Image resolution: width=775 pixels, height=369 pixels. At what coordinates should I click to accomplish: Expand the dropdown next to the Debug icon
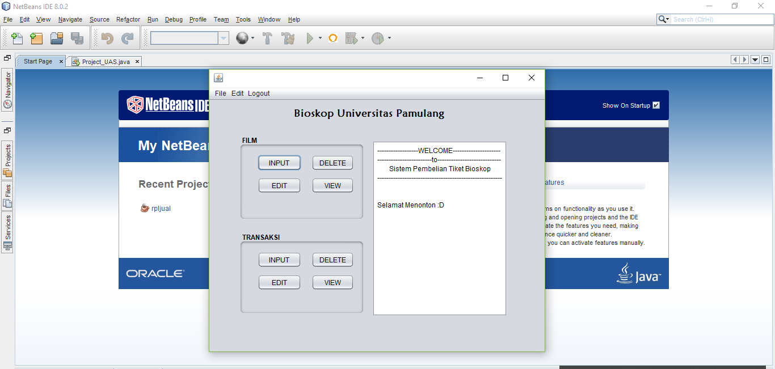tap(363, 38)
